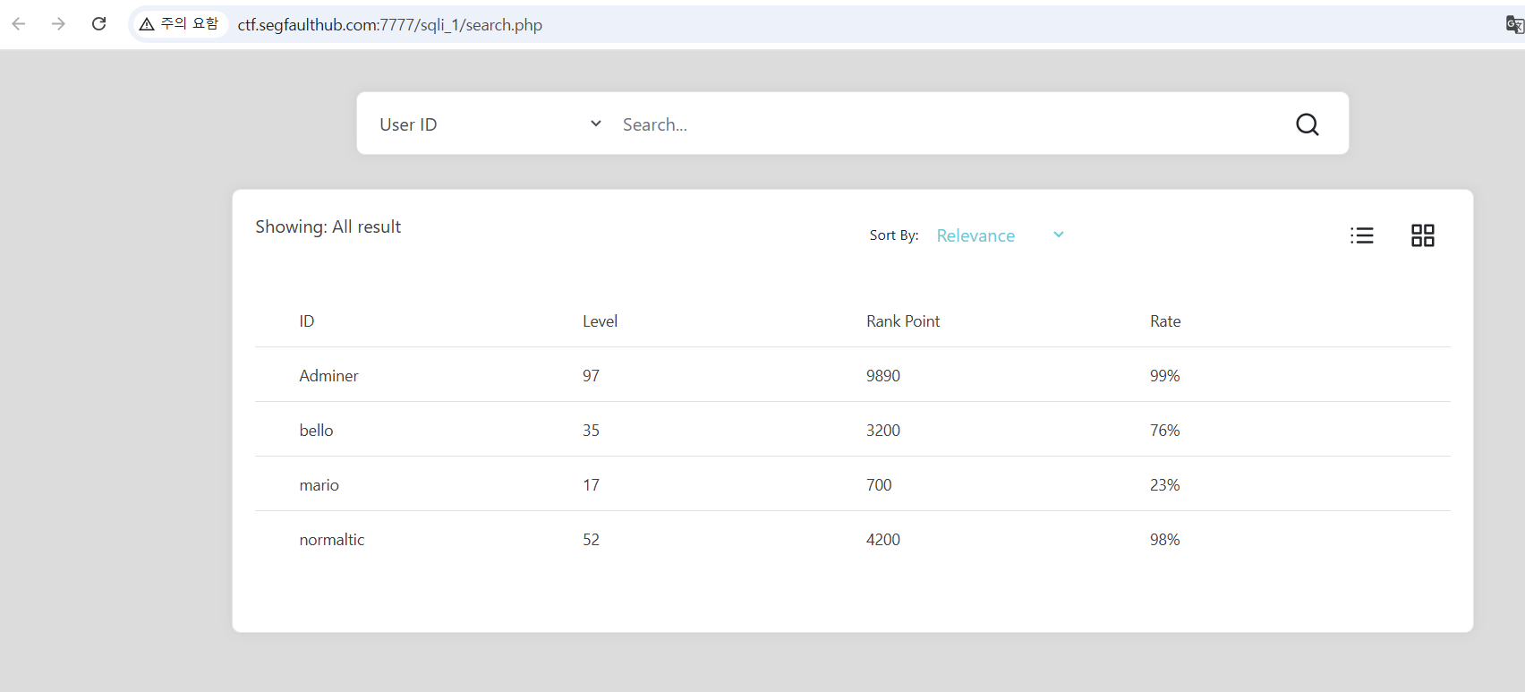Reload the page with the refresh icon
This screenshot has height=692, width=1525.
point(99,24)
